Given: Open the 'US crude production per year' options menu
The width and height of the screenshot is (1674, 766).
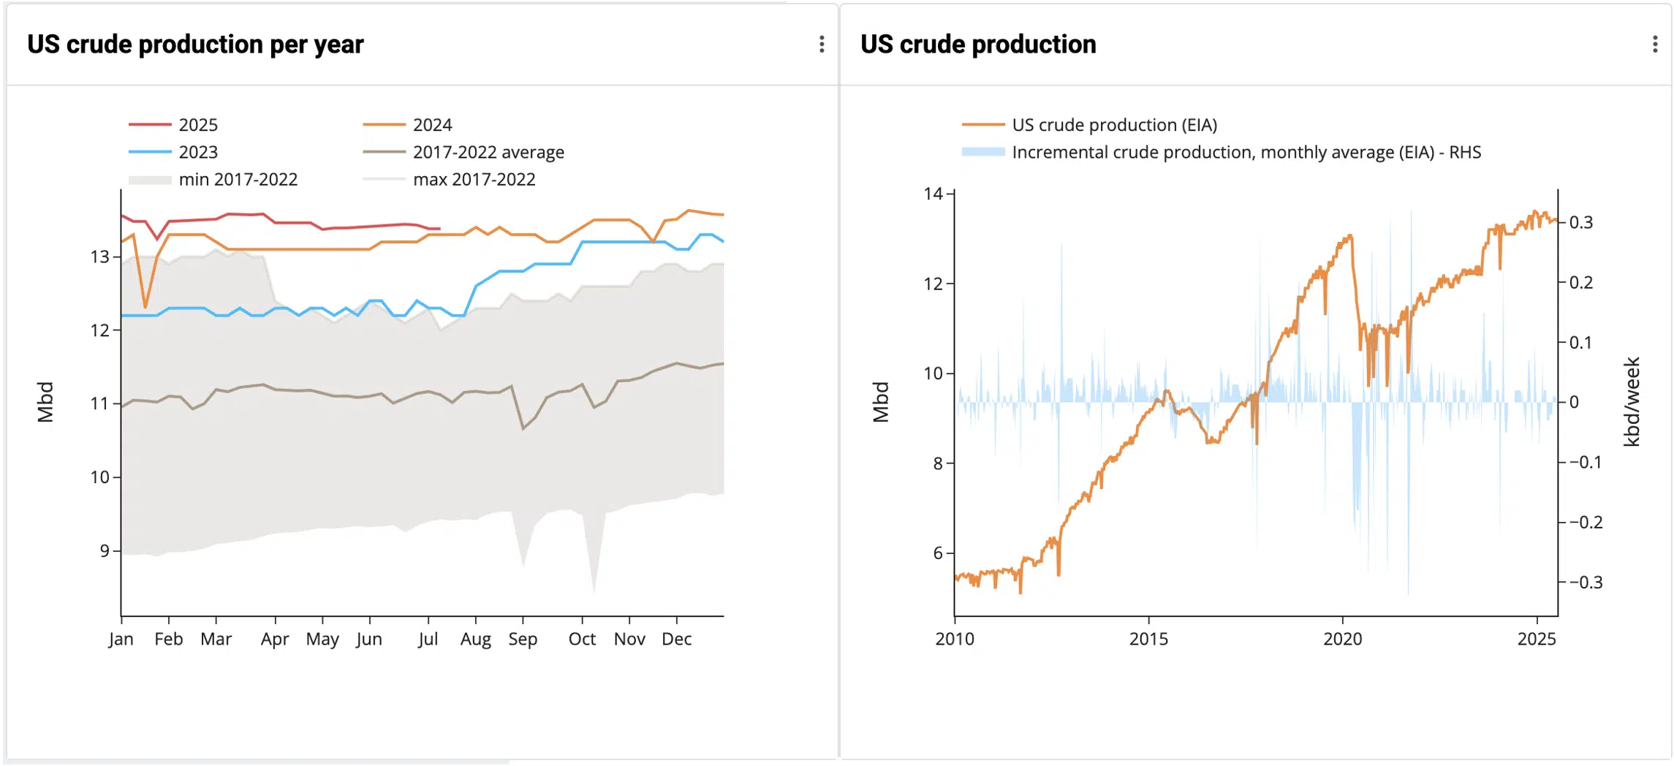Looking at the screenshot, I should click(x=822, y=45).
